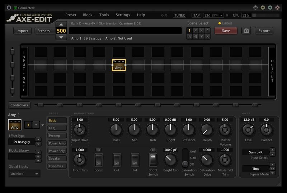
Task: Select the Amp block in grid
Action: 119,65
